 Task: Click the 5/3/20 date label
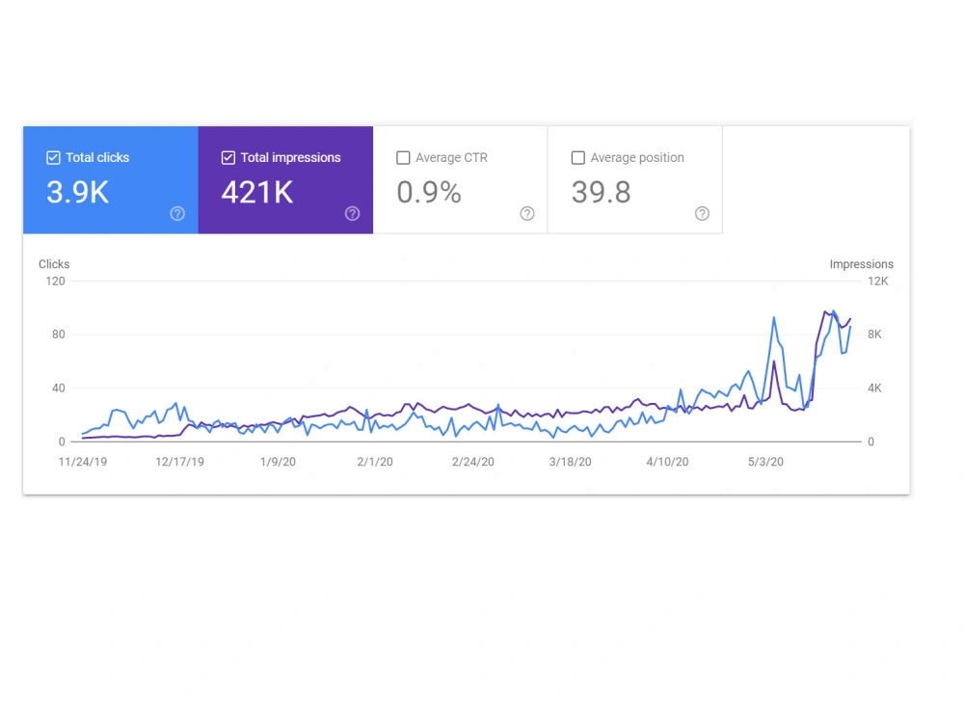(764, 461)
